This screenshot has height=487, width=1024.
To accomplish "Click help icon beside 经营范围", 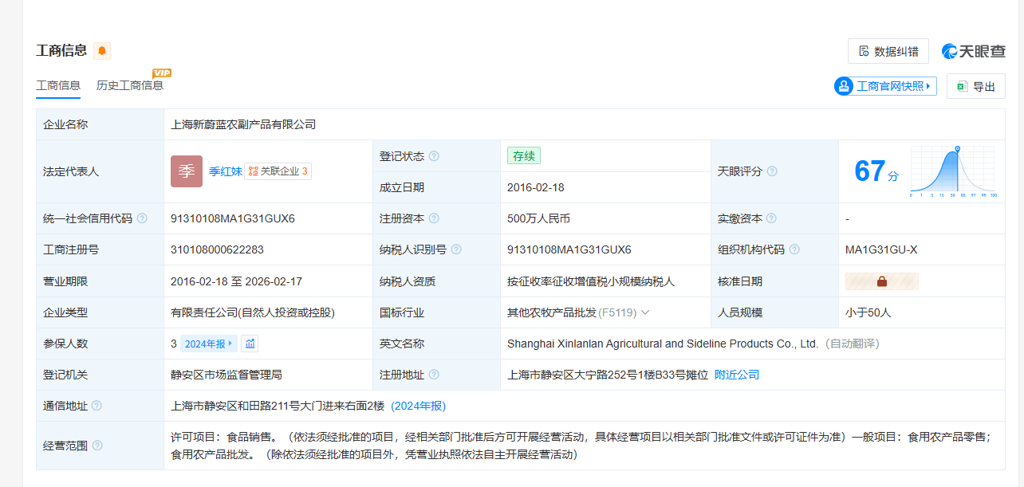I will [97, 446].
